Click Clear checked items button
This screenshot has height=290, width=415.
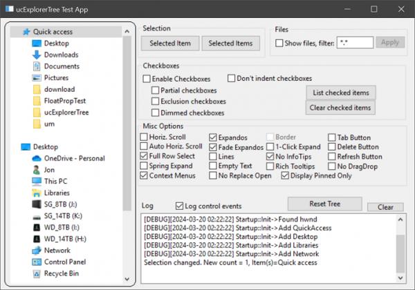click(340, 108)
